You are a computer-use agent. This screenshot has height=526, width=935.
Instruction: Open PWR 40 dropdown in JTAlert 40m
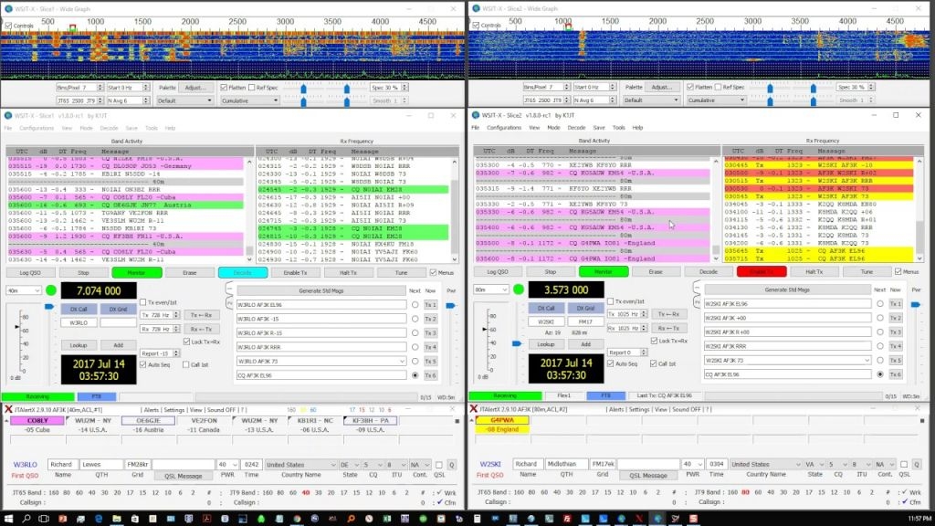click(x=227, y=465)
